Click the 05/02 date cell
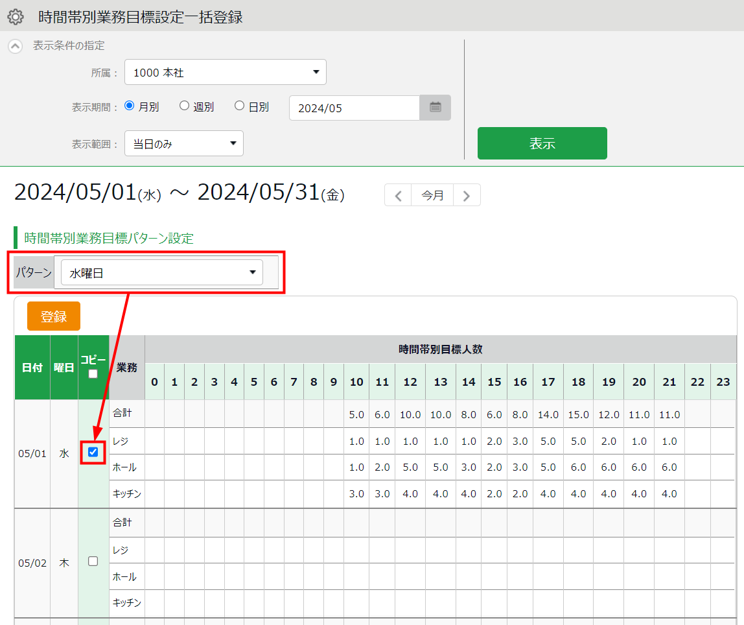The image size is (744, 625). pyautogui.click(x=32, y=563)
